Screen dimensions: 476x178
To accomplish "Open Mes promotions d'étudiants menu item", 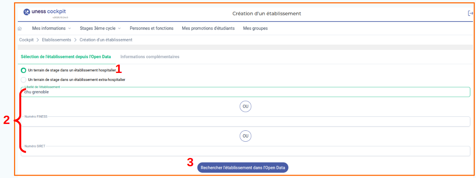I will 208,28.
